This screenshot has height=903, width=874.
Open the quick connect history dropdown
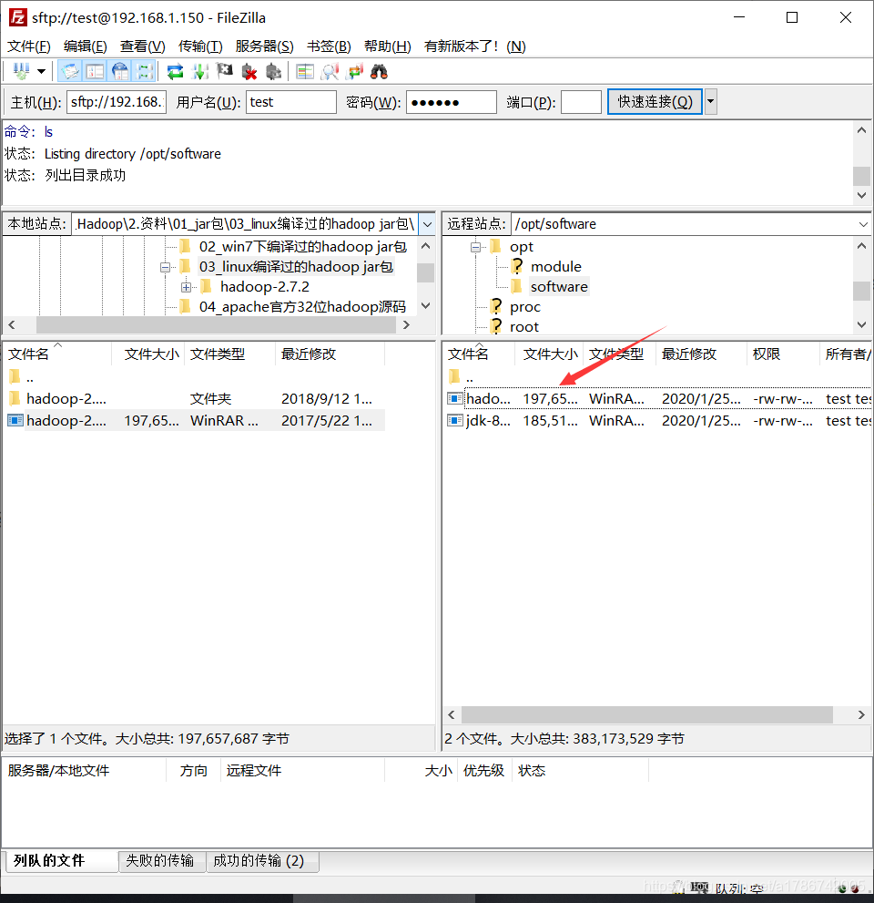[x=711, y=102]
